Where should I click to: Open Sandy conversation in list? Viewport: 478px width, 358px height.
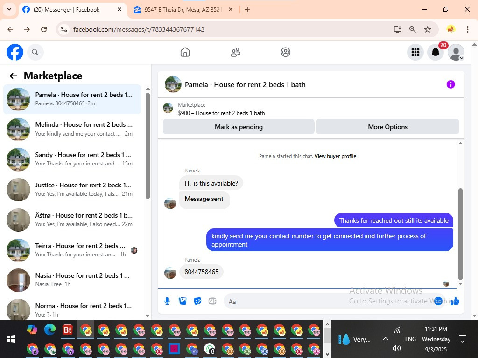tap(72, 159)
